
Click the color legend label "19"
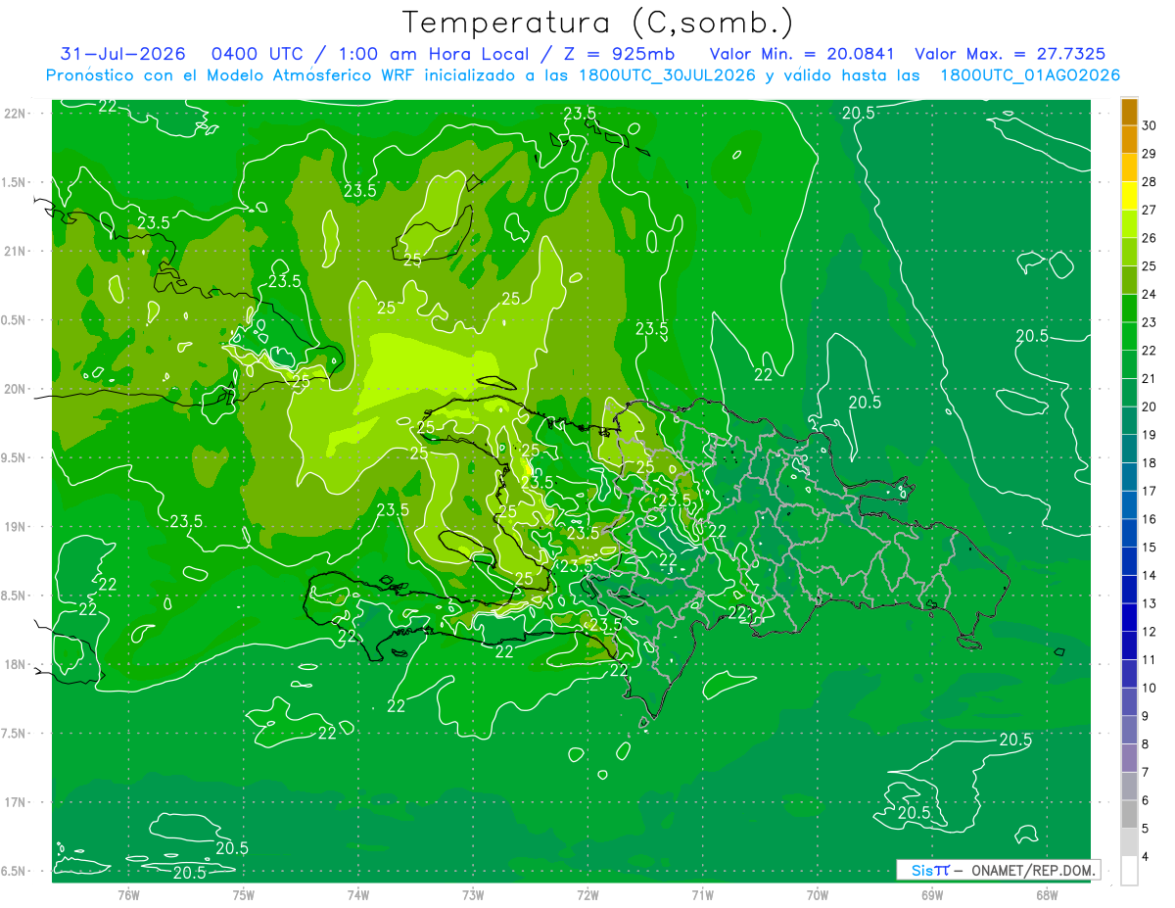pos(1149,435)
